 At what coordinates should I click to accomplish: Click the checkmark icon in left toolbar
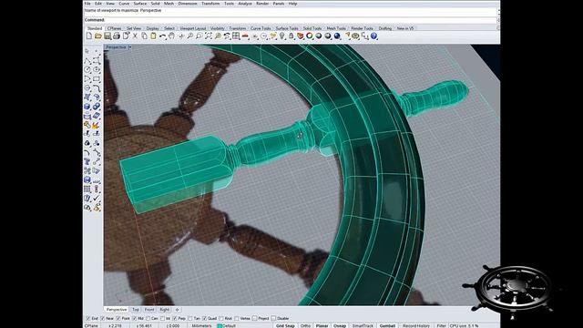pos(97,199)
